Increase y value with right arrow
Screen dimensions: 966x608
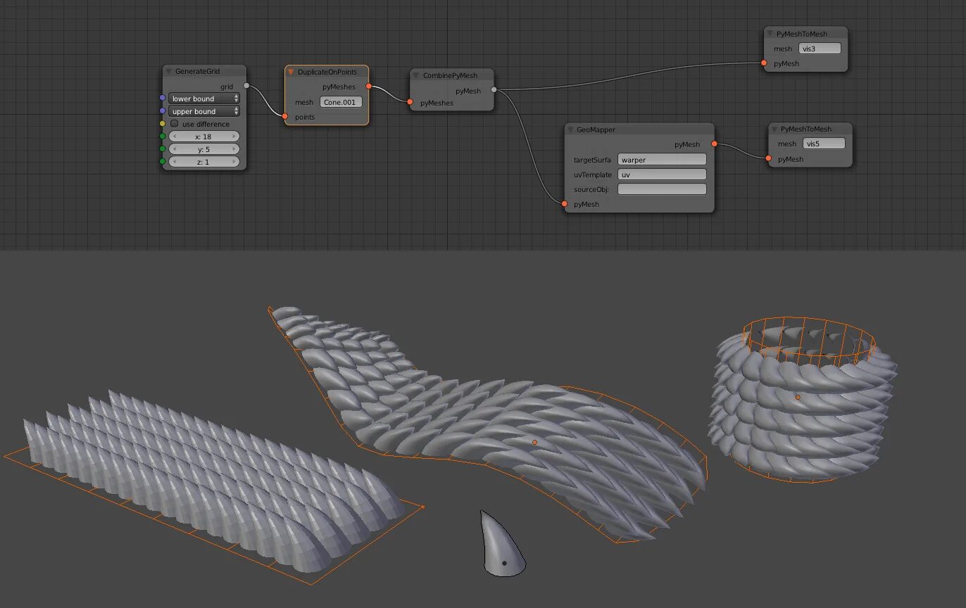(234, 149)
